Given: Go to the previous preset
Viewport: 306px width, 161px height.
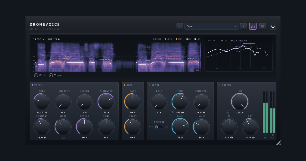Looking at the screenshot, I should click(x=180, y=26).
